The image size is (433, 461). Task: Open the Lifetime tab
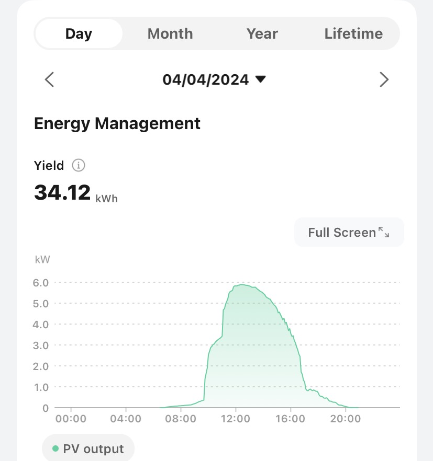coord(353,34)
